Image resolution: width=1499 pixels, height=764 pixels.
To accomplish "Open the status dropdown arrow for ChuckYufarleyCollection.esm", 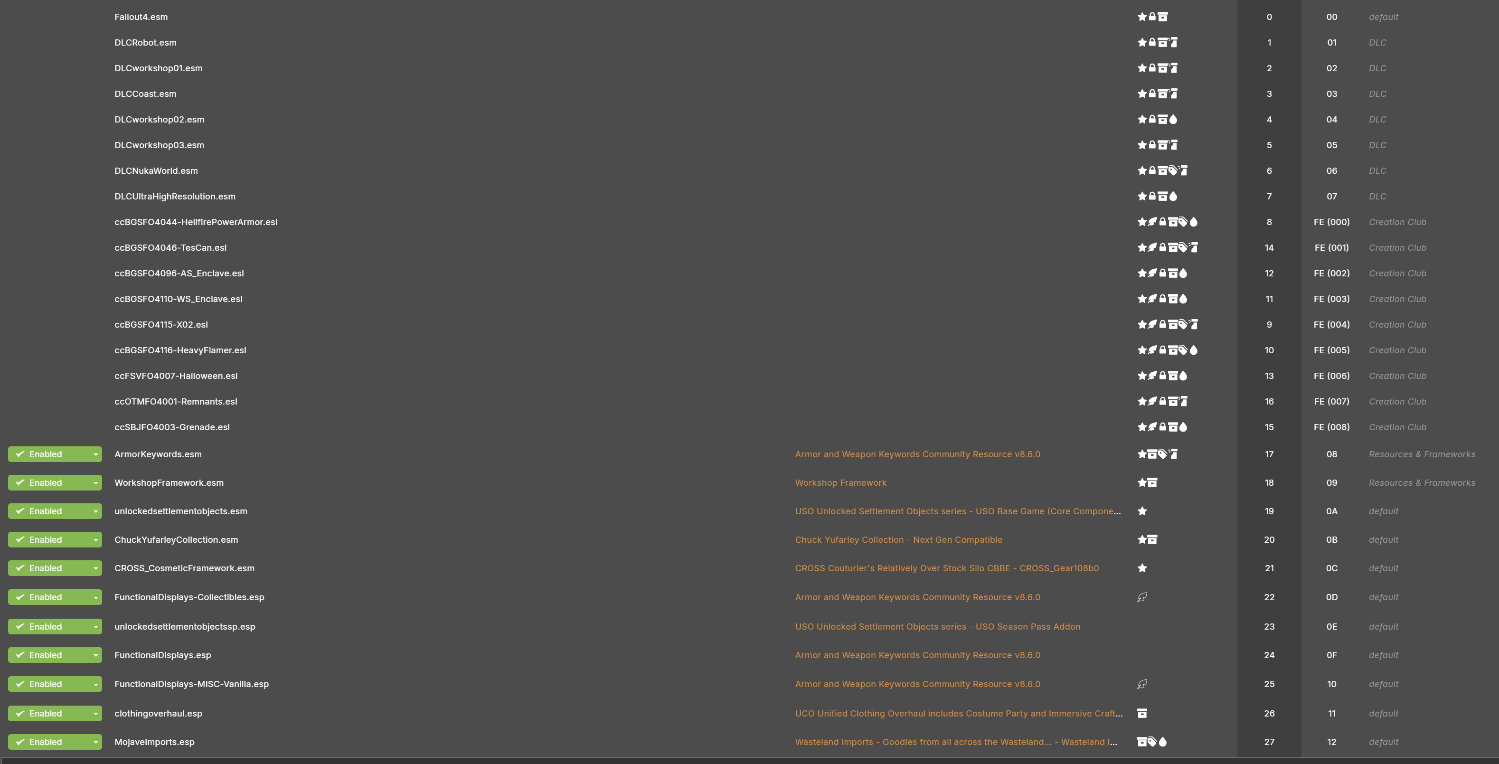I will coord(96,539).
